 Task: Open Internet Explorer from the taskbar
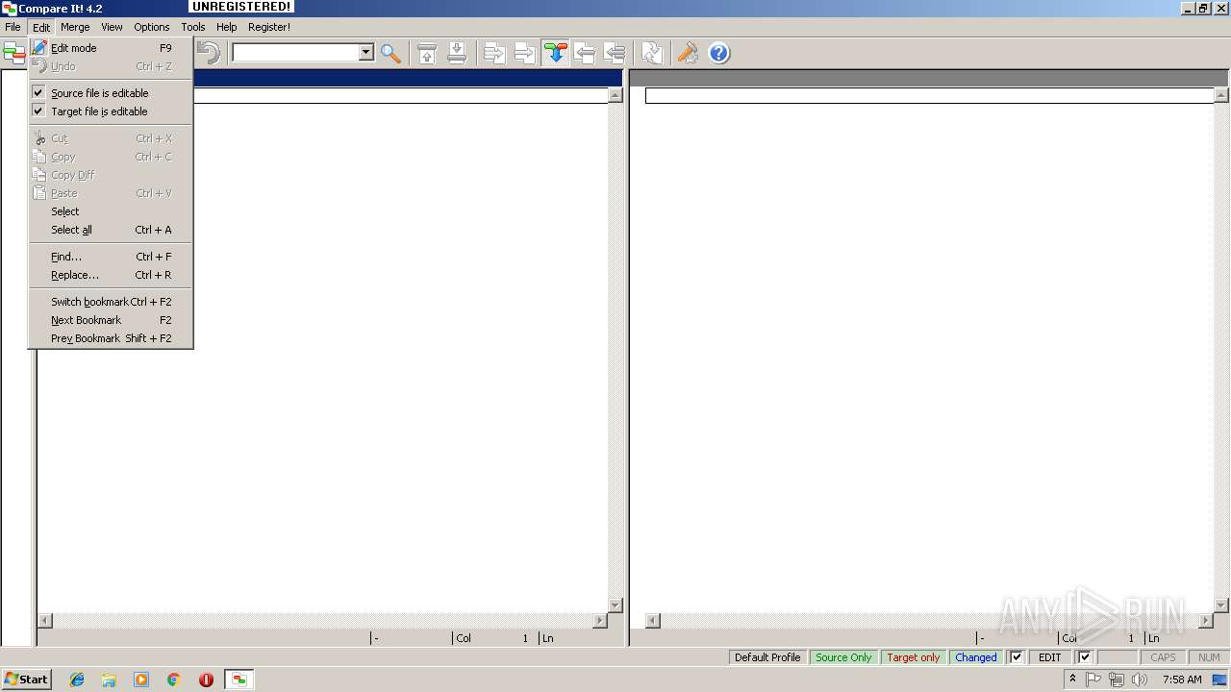click(77, 680)
